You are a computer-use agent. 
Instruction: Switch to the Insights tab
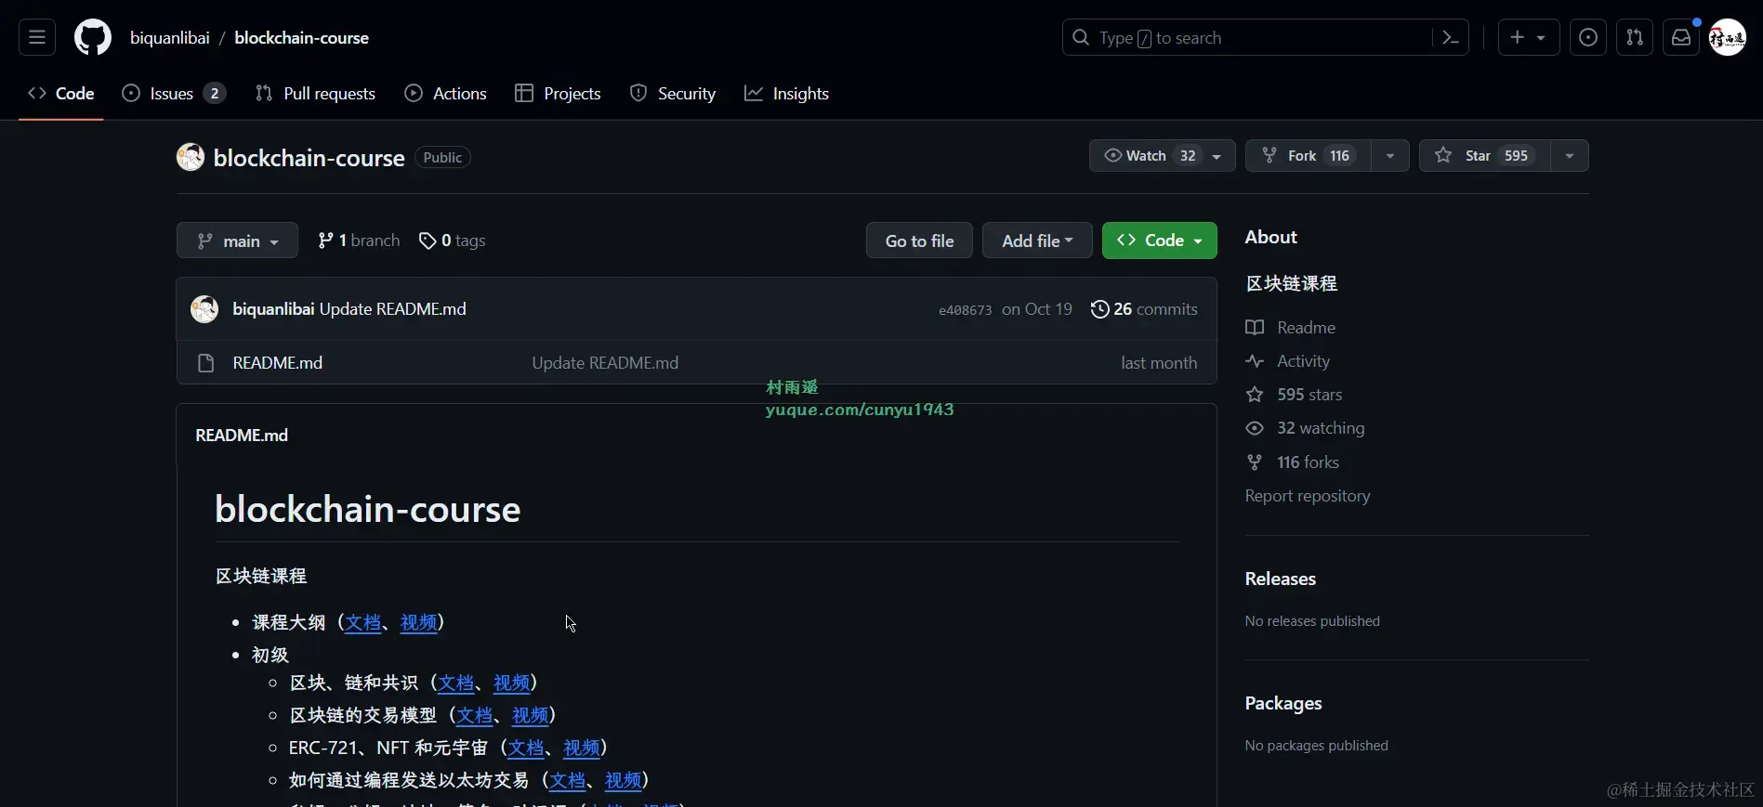[786, 93]
